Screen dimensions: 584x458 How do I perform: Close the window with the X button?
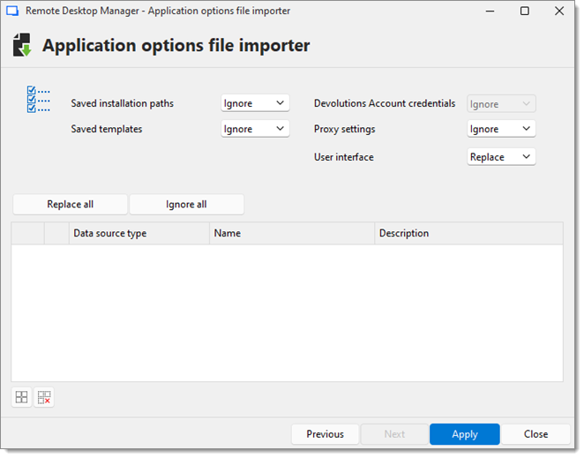tap(559, 11)
